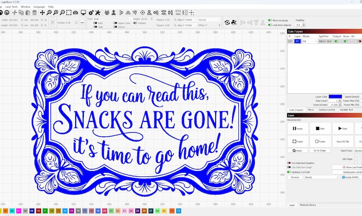Image resolution: width=362 pixels, height=216 pixels.
Task: Click the Copy icon in toolbar
Action: tap(21, 13)
